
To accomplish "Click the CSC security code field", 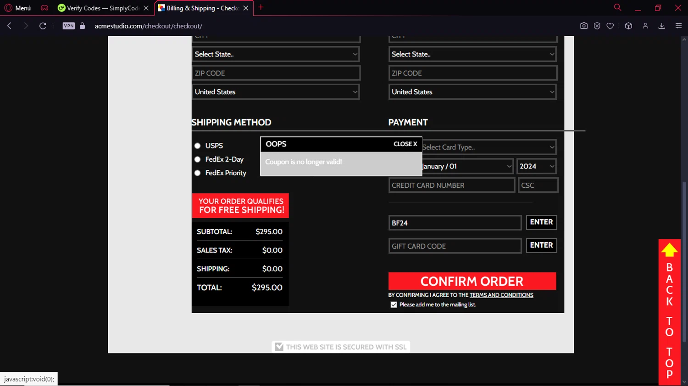I will click(538, 185).
